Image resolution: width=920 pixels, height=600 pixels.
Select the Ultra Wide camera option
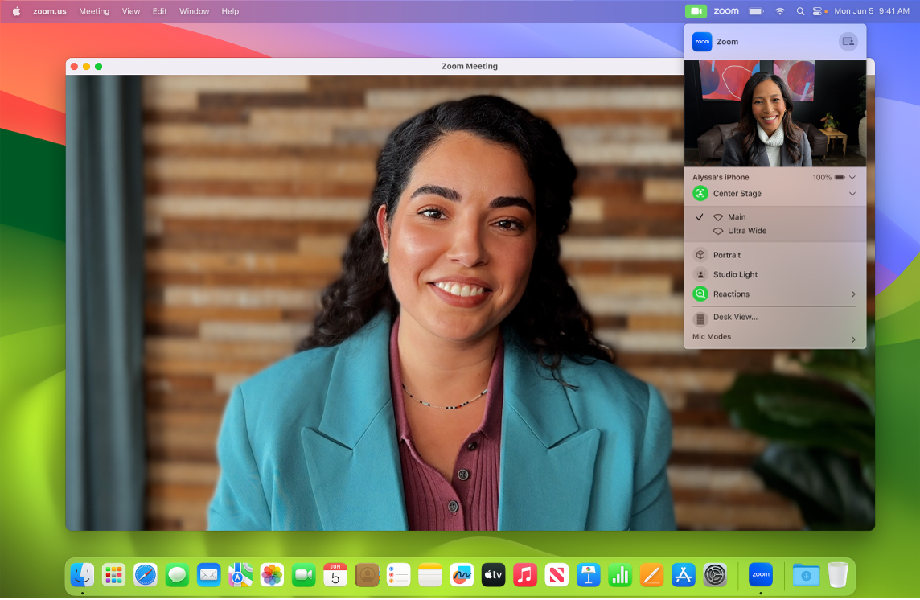click(746, 232)
